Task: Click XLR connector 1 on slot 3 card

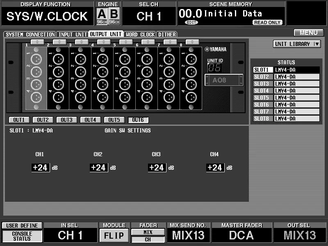Action: point(80,59)
